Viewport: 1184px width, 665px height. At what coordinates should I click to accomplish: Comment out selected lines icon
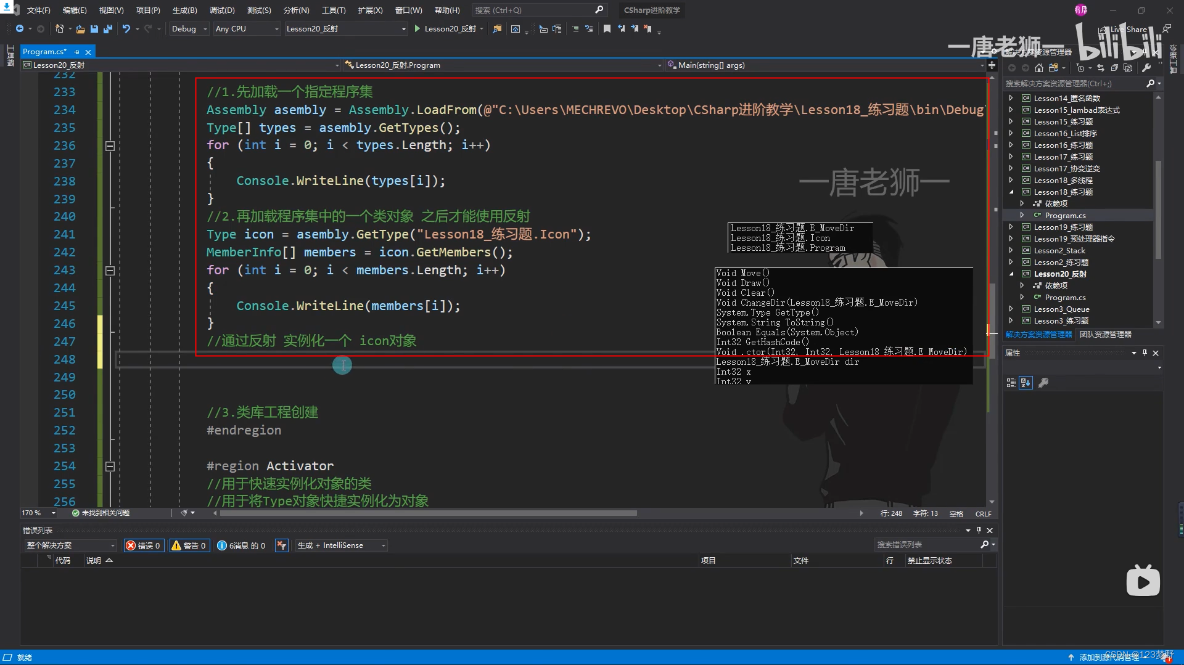coord(575,29)
